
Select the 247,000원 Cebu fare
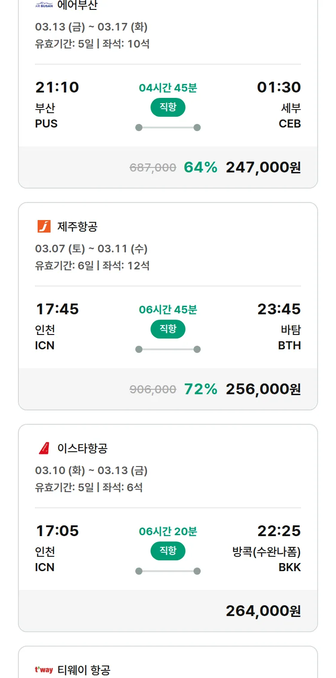(263, 167)
